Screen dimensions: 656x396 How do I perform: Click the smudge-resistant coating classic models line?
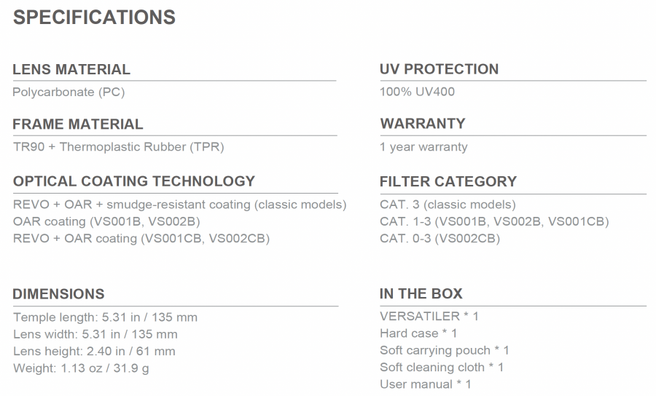pos(180,205)
